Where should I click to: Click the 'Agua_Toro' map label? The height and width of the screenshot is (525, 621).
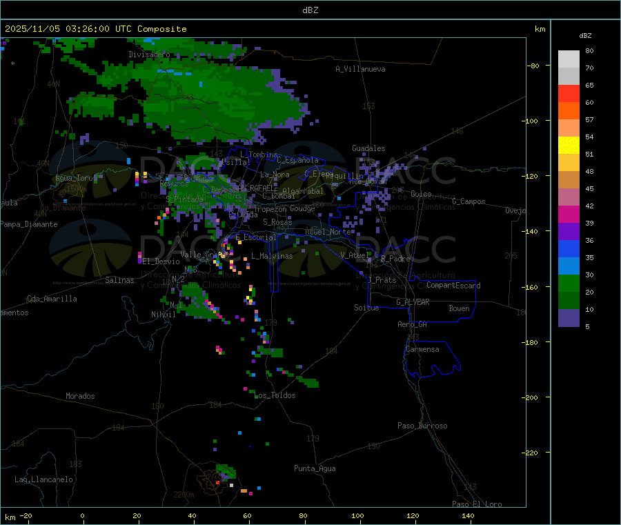point(74,178)
